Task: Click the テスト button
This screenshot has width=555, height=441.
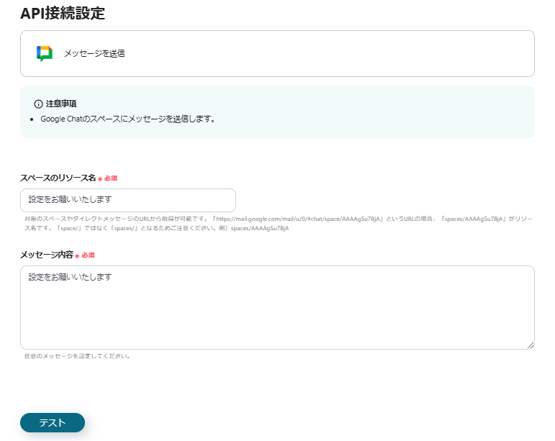Action: [53, 422]
